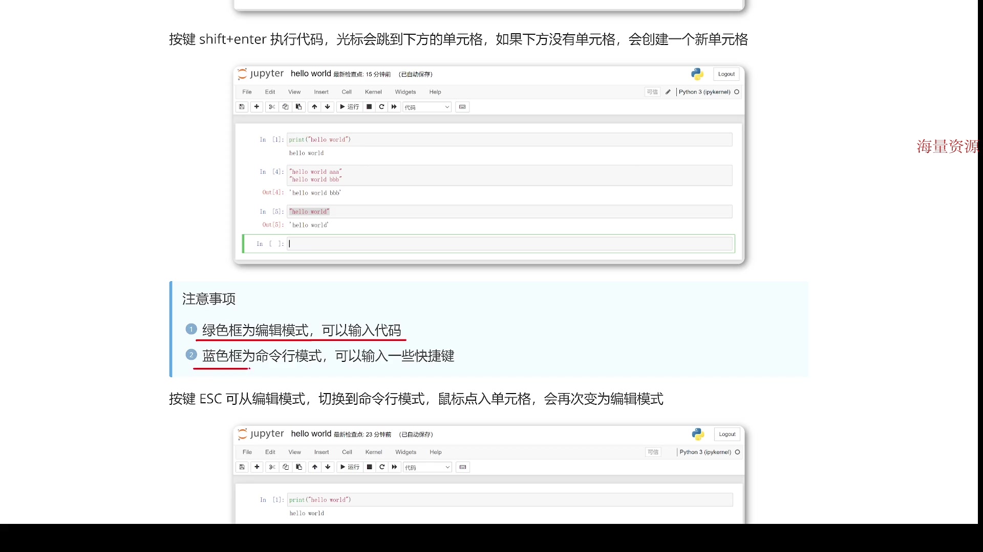Image resolution: width=983 pixels, height=552 pixels.
Task: Open Help menu in lower Jupyter
Action: point(436,452)
